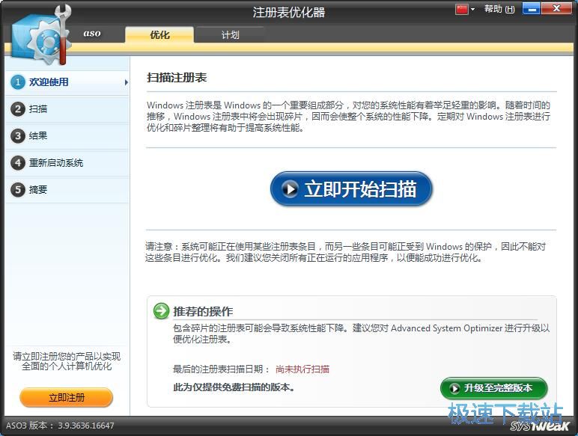This screenshot has height=436, width=578.
Task: Switch to the 计划 tab
Action: tap(231, 34)
